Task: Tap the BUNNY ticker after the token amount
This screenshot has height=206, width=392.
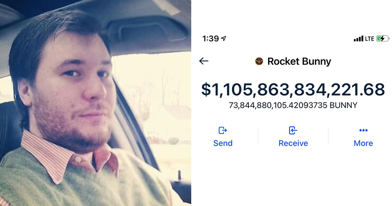Action: pyautogui.click(x=344, y=105)
